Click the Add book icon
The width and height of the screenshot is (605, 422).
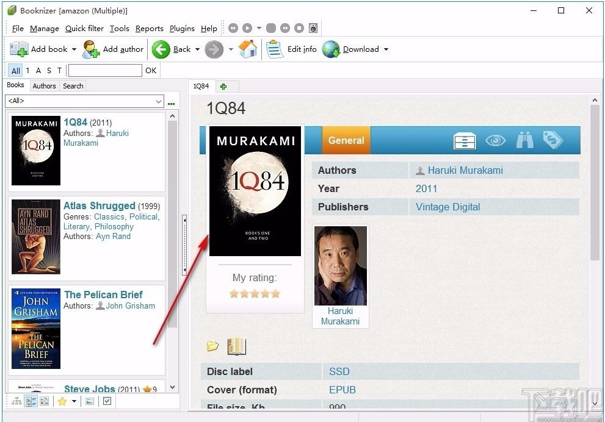(x=18, y=49)
